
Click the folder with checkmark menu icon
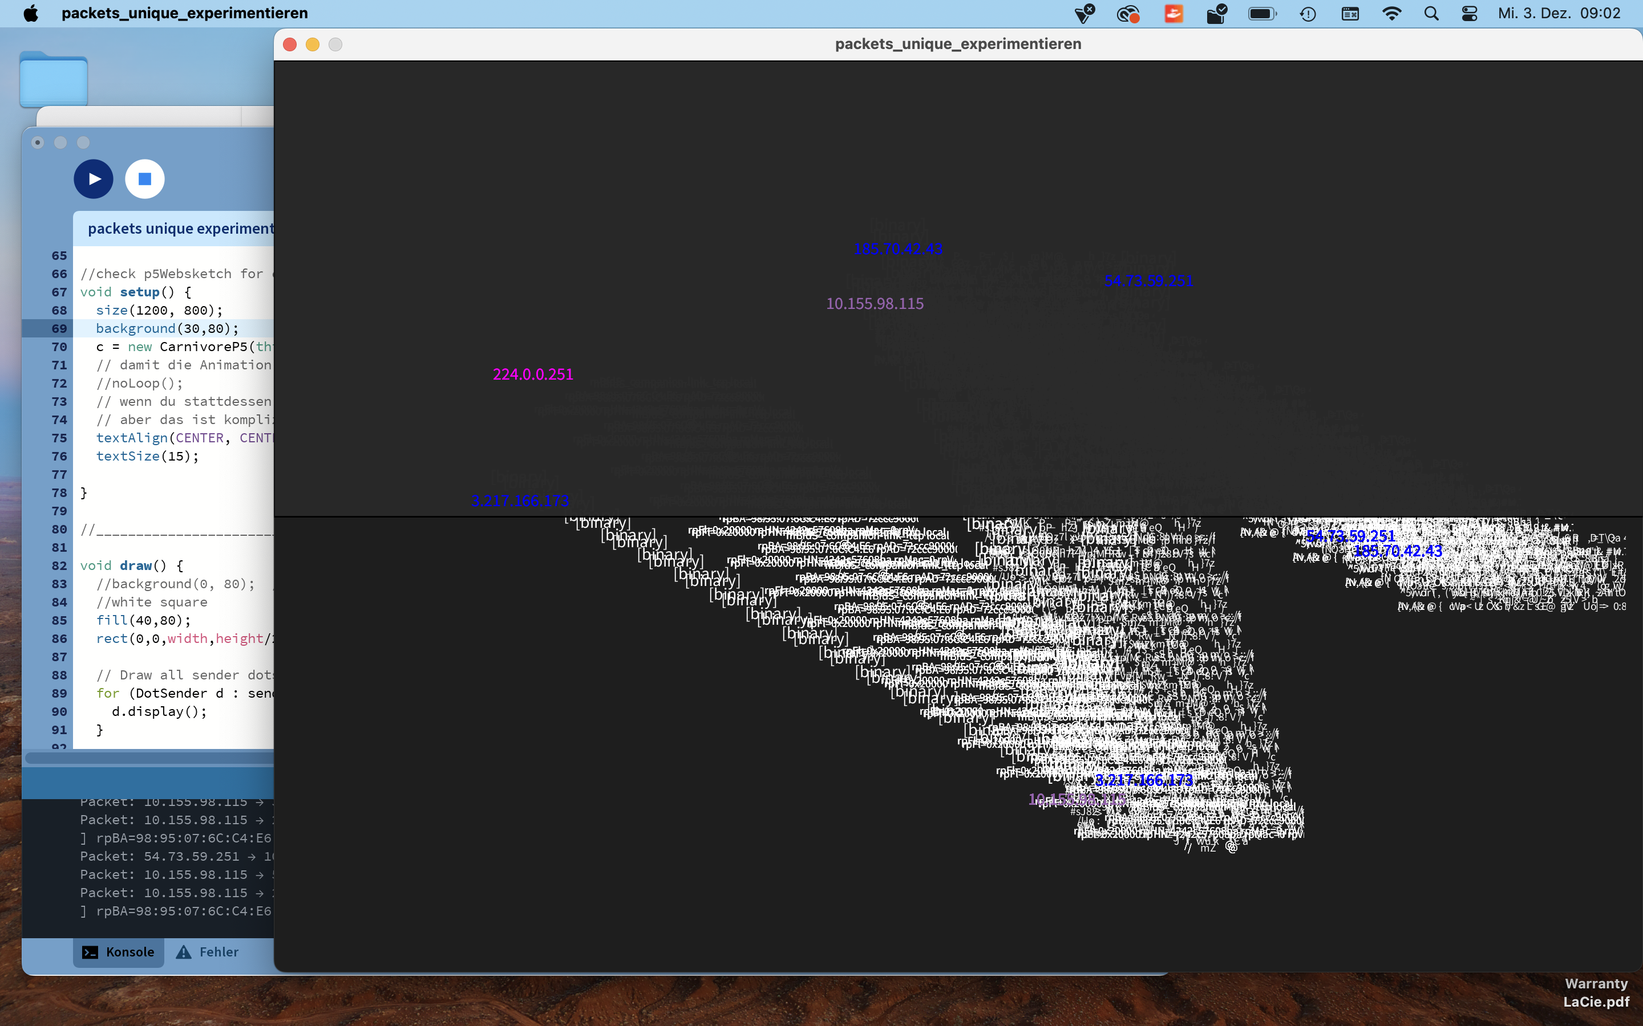click(1217, 14)
